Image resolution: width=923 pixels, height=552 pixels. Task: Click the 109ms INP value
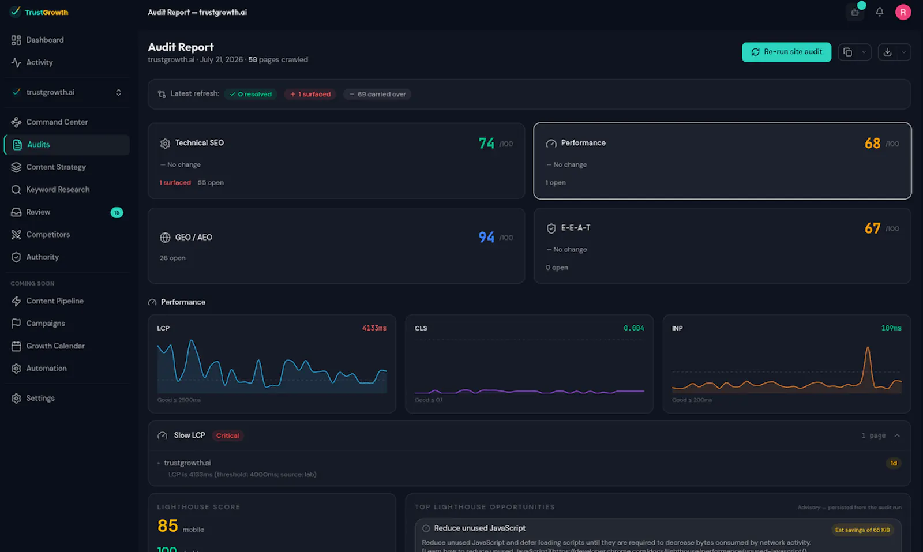click(891, 328)
